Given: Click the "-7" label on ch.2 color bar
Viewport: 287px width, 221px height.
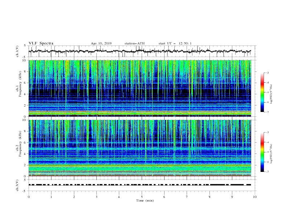Looking at the screenshot, I should click(267, 172).
